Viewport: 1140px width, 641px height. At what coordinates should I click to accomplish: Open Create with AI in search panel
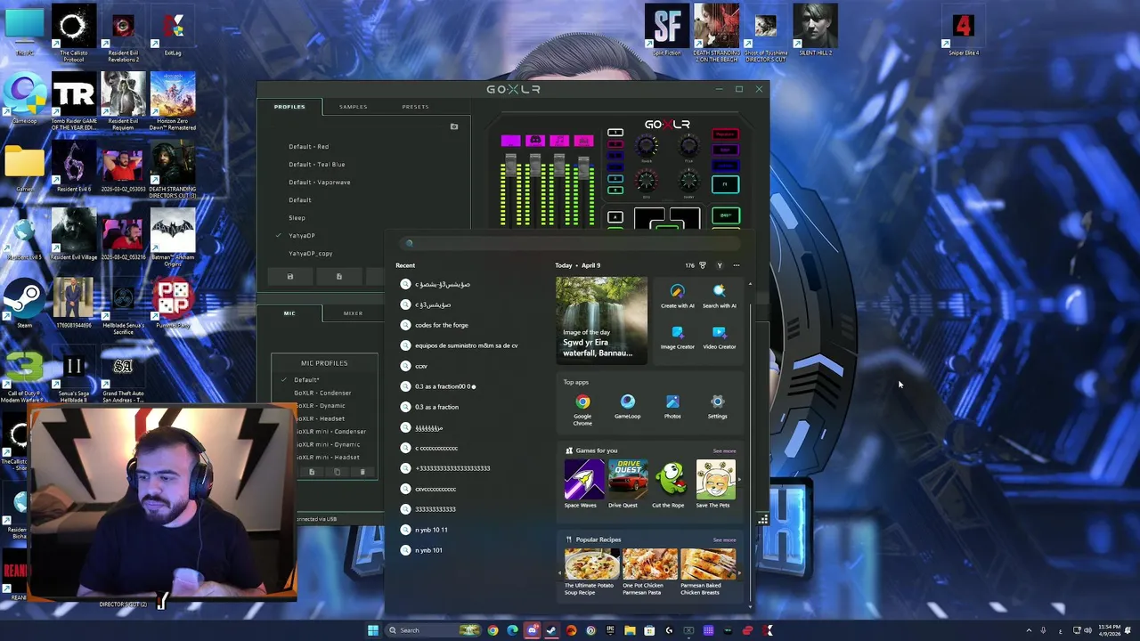pyautogui.click(x=677, y=296)
